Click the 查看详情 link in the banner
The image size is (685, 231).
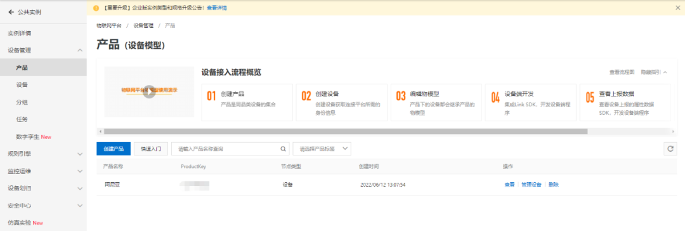(217, 8)
